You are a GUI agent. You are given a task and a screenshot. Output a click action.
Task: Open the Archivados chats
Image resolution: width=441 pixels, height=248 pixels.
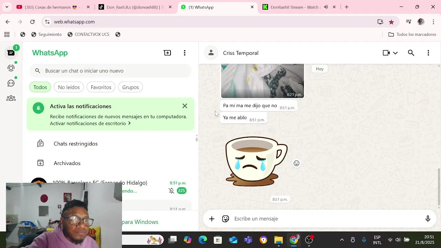110,163
